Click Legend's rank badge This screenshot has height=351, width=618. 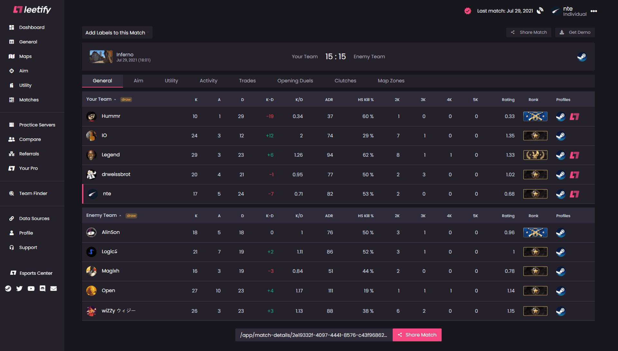point(535,155)
